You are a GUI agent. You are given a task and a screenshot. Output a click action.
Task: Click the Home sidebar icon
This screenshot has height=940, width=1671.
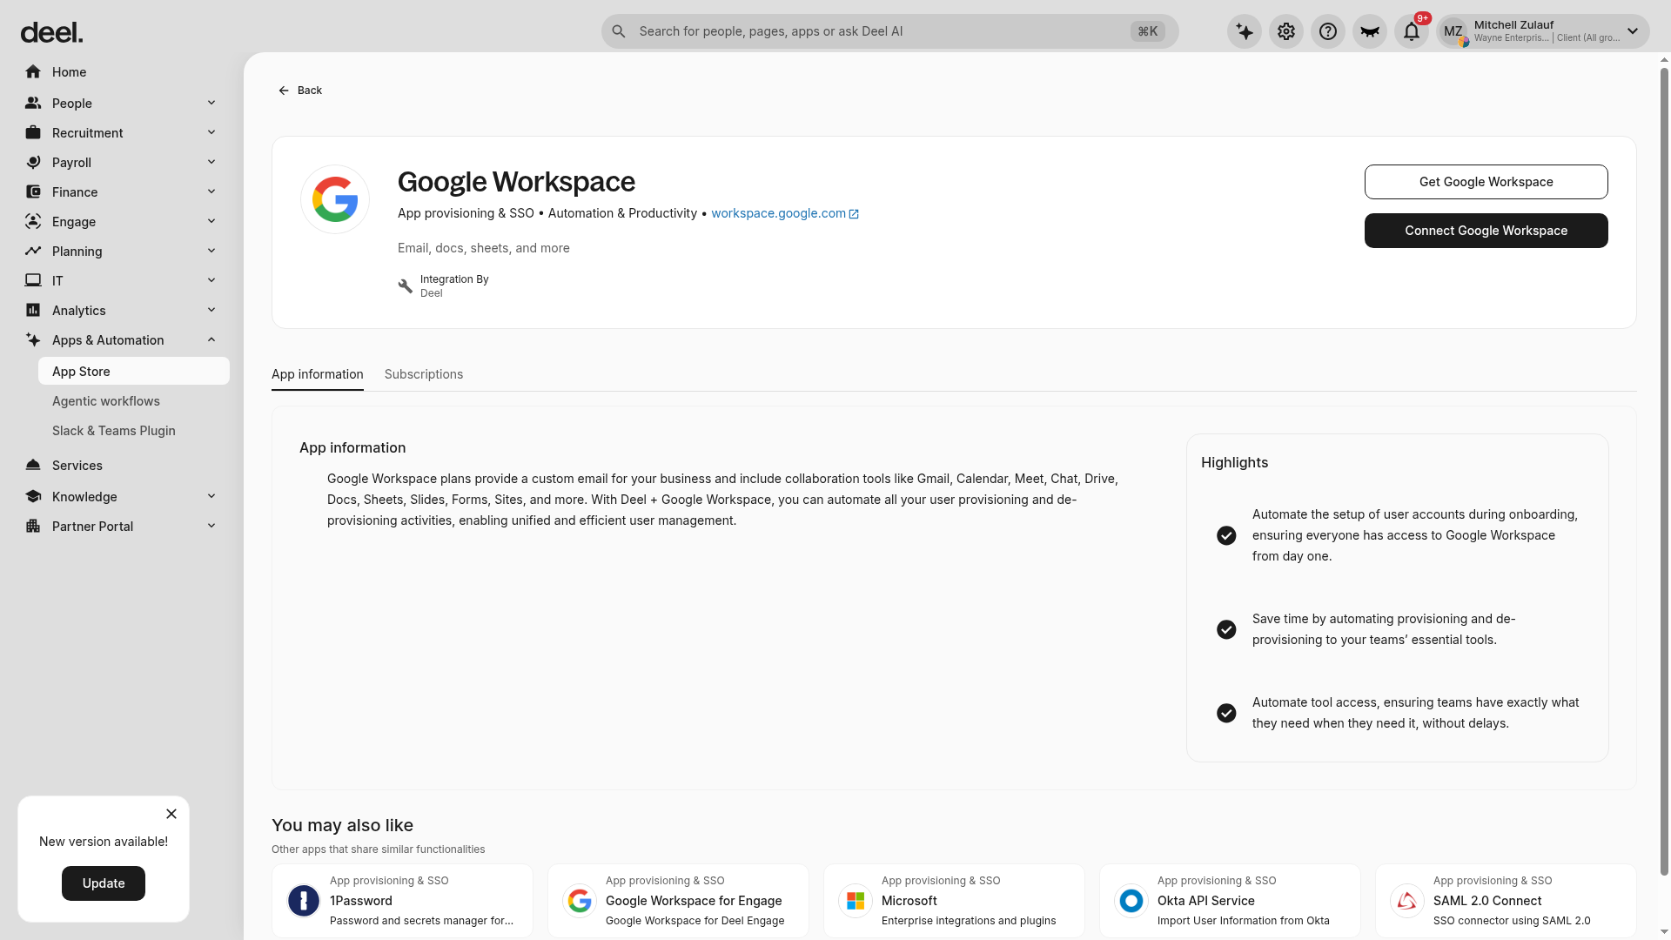pos(33,71)
